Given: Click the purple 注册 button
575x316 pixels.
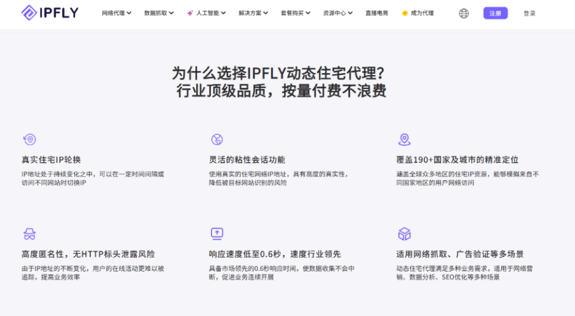Looking at the screenshot, I should [x=495, y=13].
